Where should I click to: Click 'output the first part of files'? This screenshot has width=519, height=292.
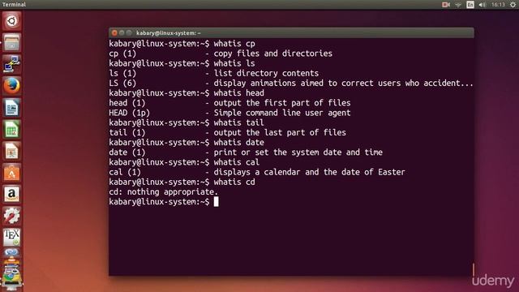pyautogui.click(x=282, y=103)
